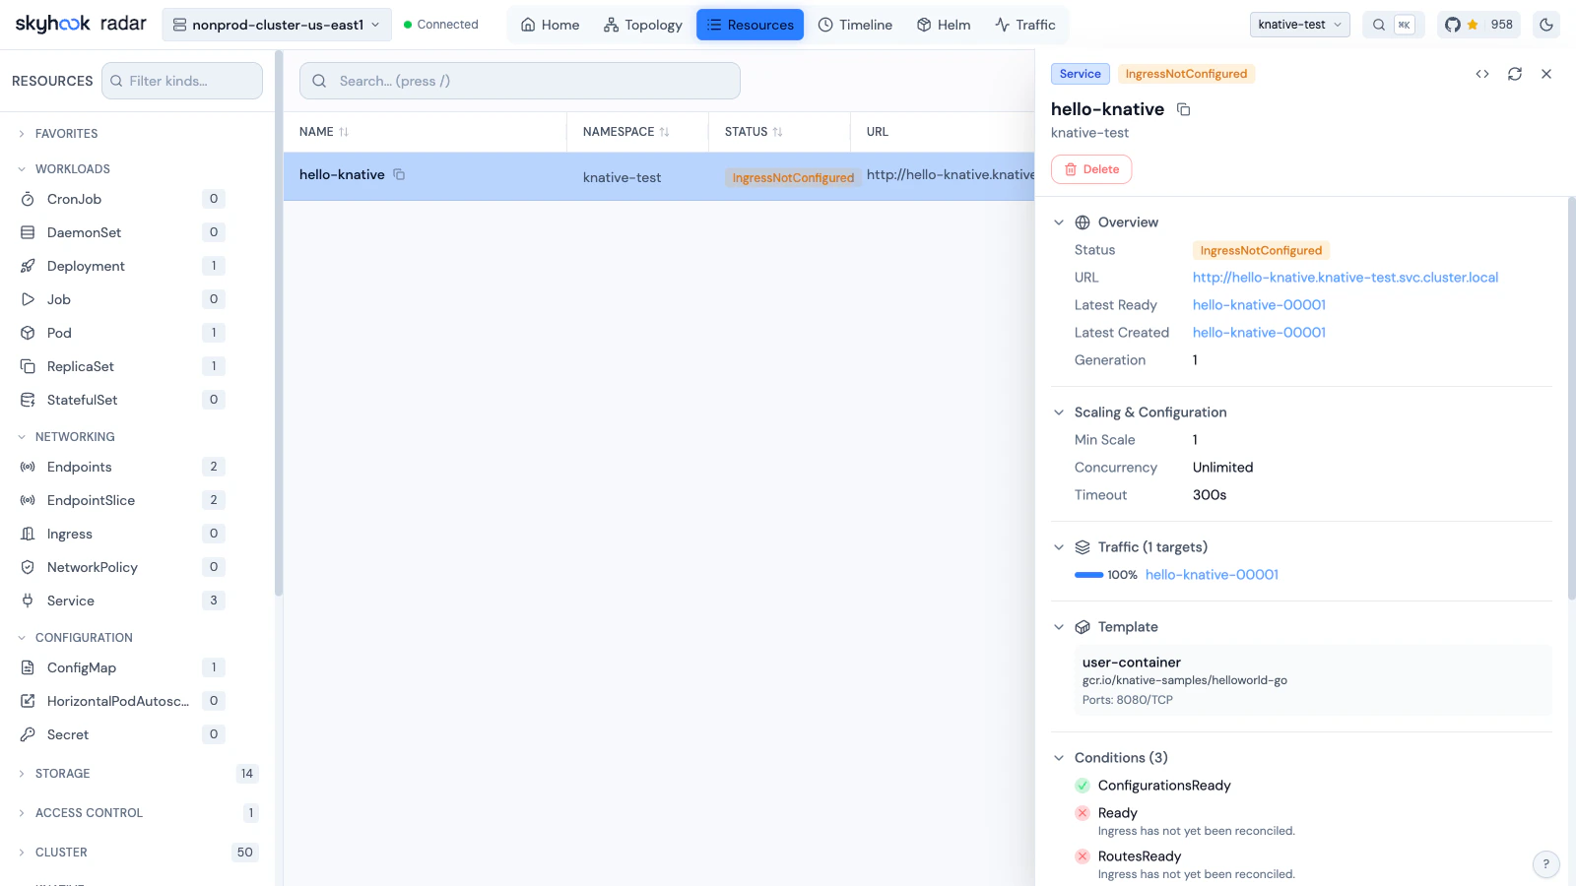Sort table by Name column
Image resolution: width=1576 pixels, height=886 pixels.
tap(324, 132)
